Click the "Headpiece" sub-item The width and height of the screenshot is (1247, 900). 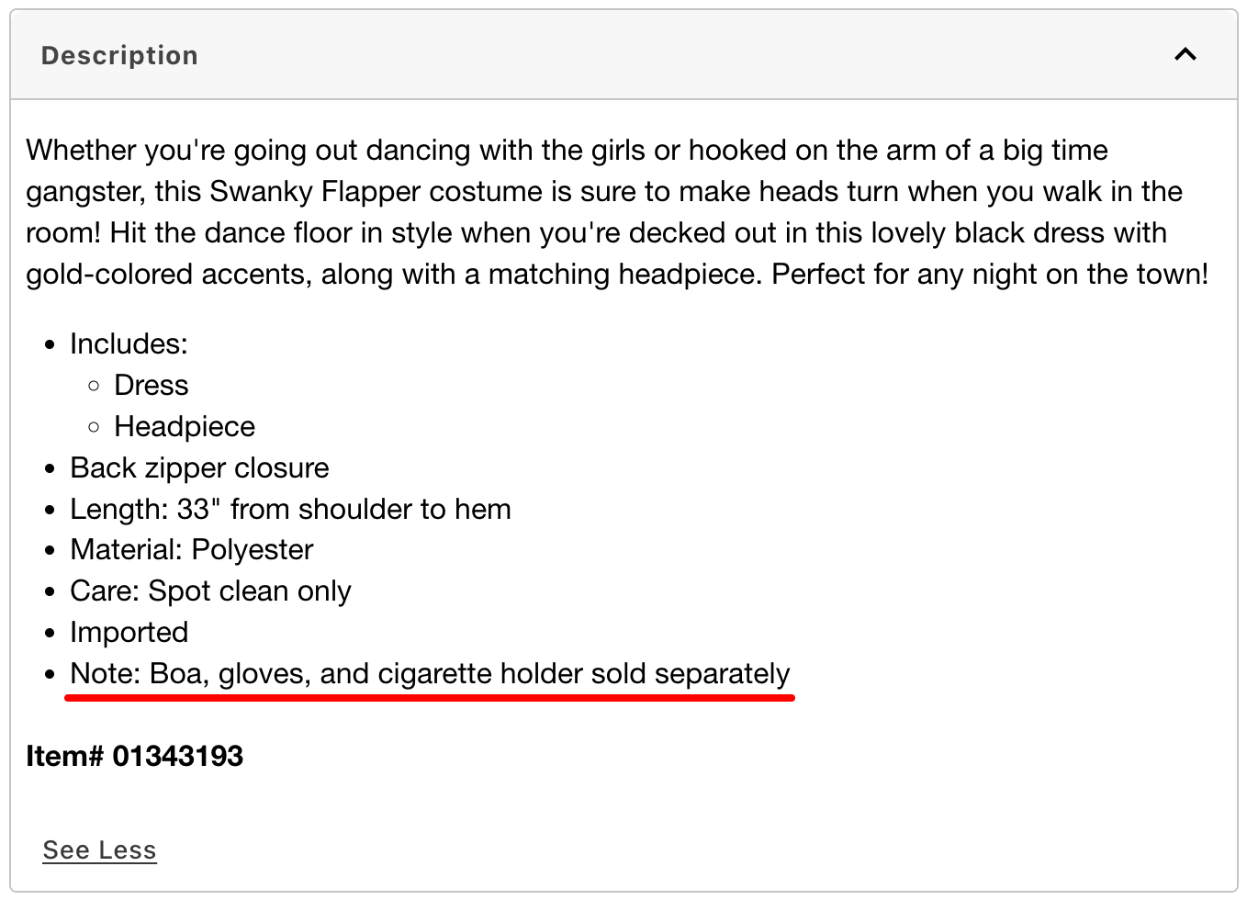(x=184, y=427)
